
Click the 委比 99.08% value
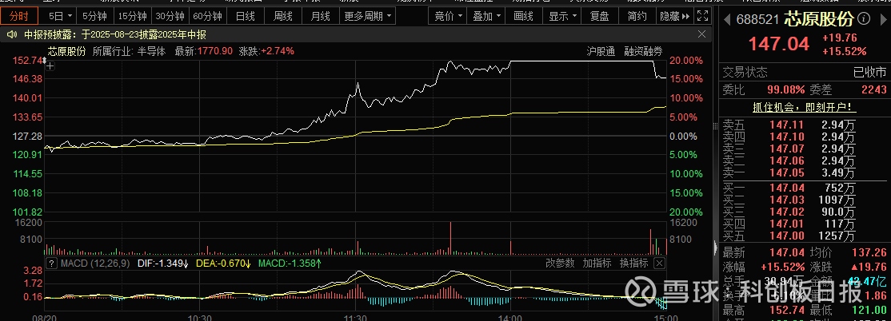pyautogui.click(x=786, y=89)
